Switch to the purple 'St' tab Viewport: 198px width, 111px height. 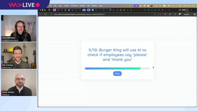point(54,10)
